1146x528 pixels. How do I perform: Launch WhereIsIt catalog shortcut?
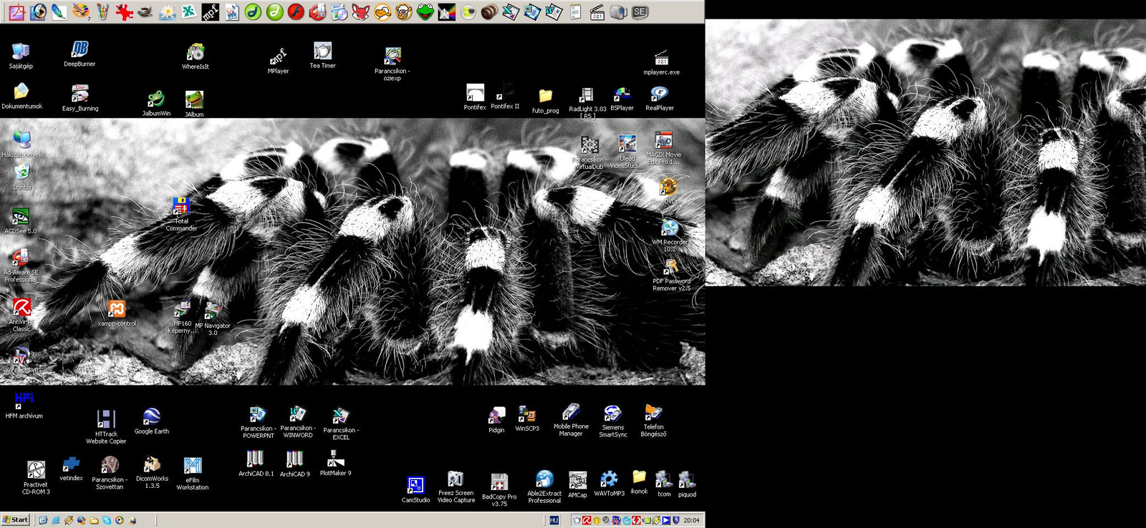(x=196, y=57)
